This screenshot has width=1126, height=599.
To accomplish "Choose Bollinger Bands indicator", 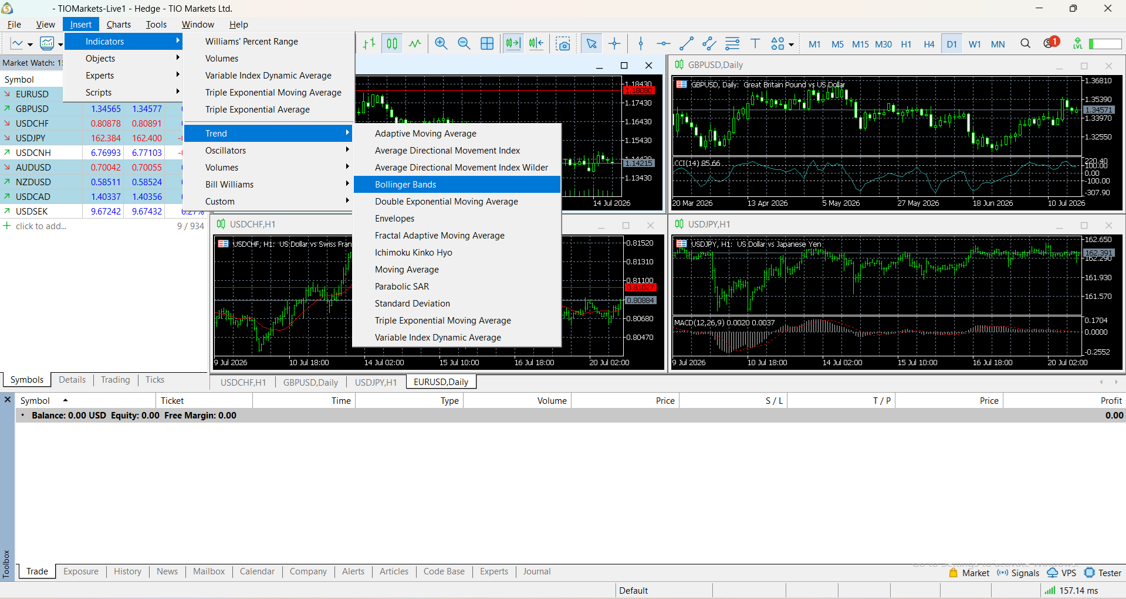I will click(x=457, y=184).
